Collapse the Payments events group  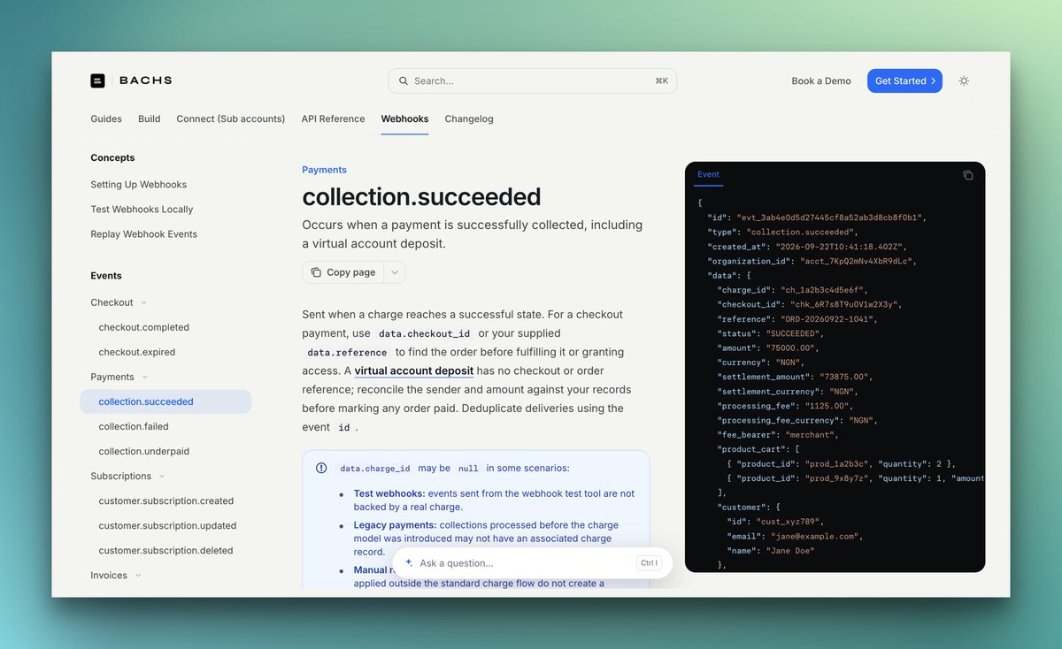[145, 377]
